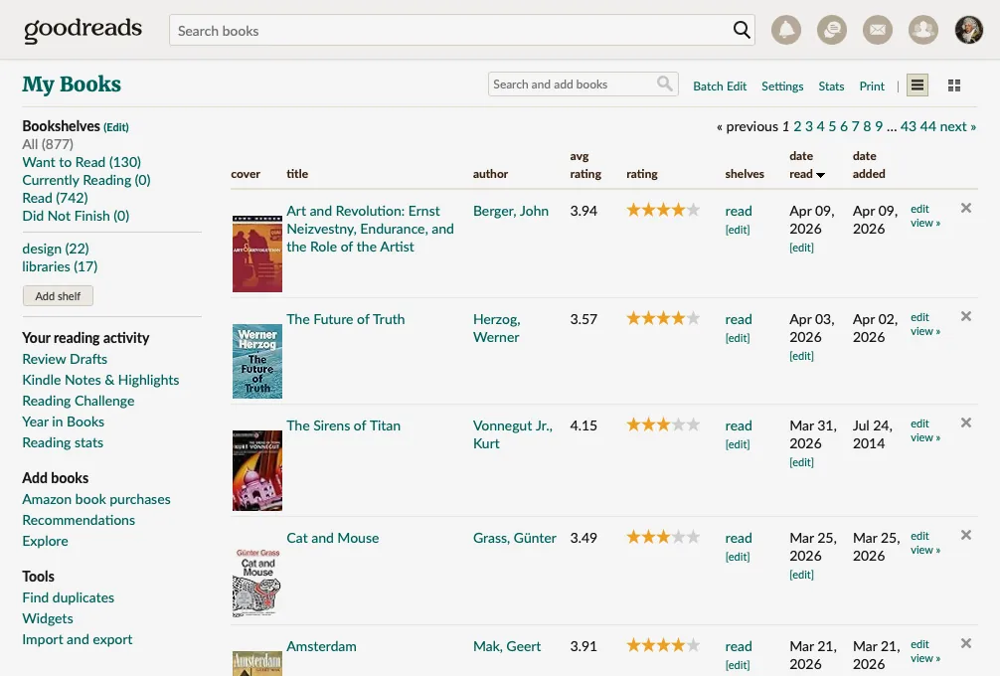Image resolution: width=1000 pixels, height=676 pixels.
Task: Switch to table list view
Action: click(x=917, y=84)
